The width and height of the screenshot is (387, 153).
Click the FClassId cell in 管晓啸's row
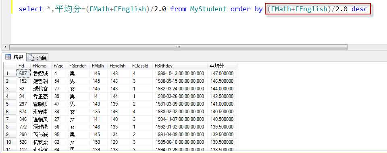click(141, 104)
